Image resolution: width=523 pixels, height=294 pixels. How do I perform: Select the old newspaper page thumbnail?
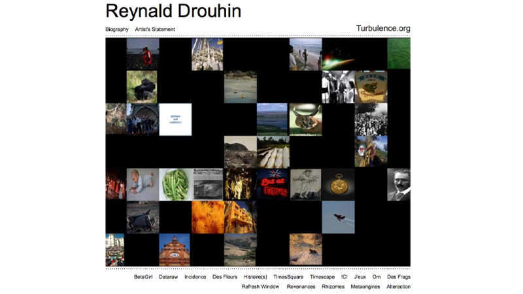[x=207, y=185]
